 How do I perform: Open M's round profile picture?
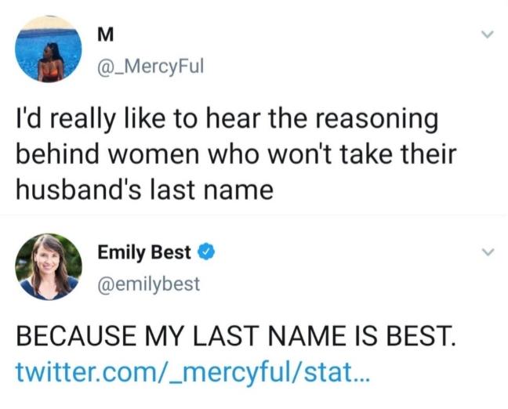coord(49,49)
